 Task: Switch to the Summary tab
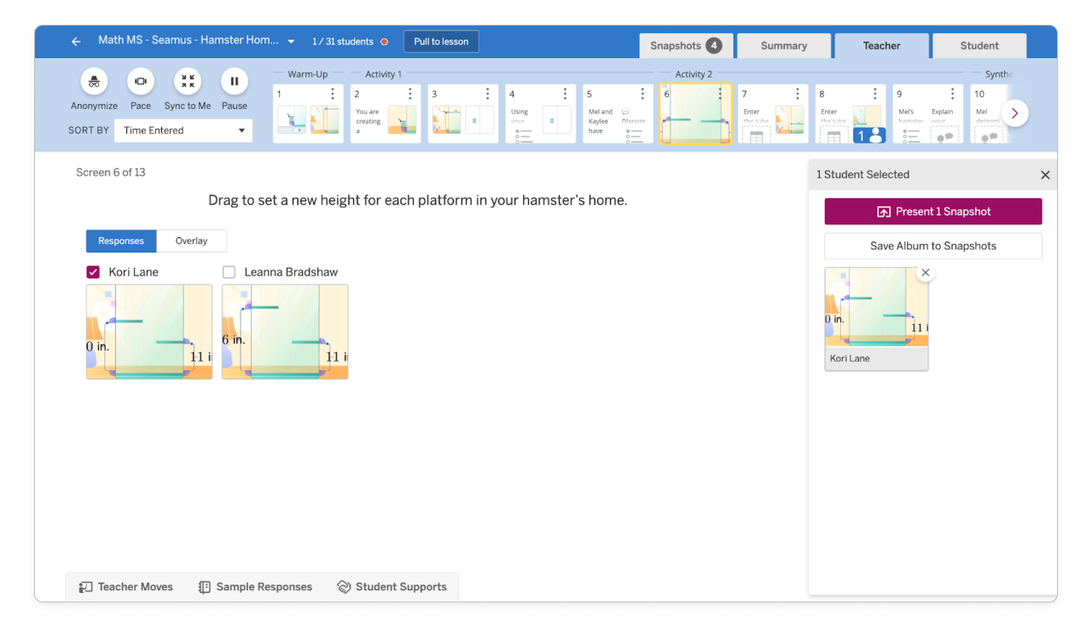(x=783, y=45)
